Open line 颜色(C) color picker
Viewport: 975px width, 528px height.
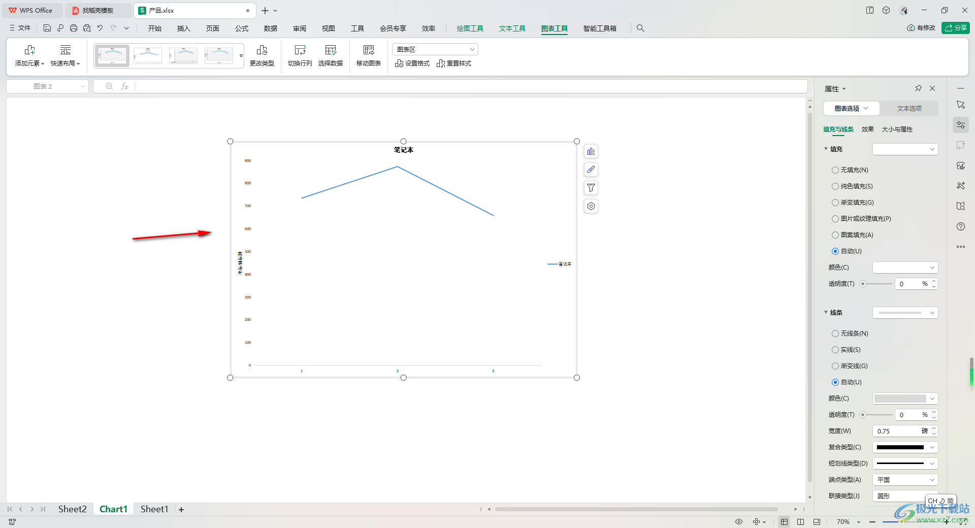tap(905, 399)
